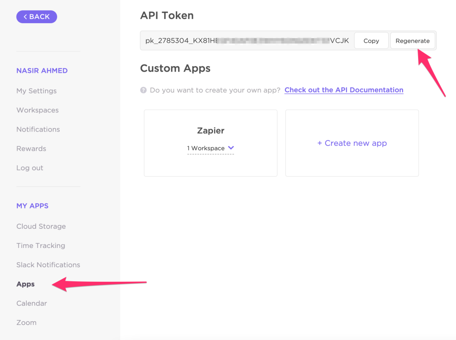Open Notifications settings
Viewport: 456px width, 340px height.
[x=38, y=129]
